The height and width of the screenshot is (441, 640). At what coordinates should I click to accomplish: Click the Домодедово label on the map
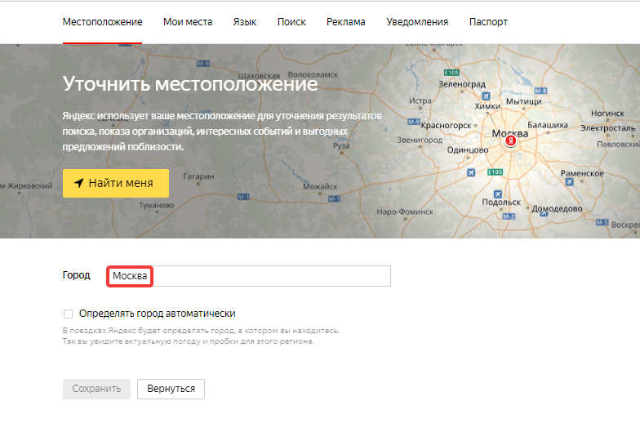point(557,209)
